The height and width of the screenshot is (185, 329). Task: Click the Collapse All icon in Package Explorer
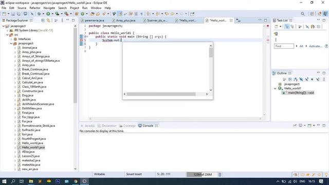coord(43,21)
